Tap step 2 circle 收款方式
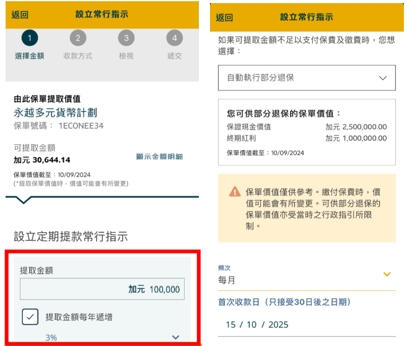The image size is (407, 346). point(77,38)
